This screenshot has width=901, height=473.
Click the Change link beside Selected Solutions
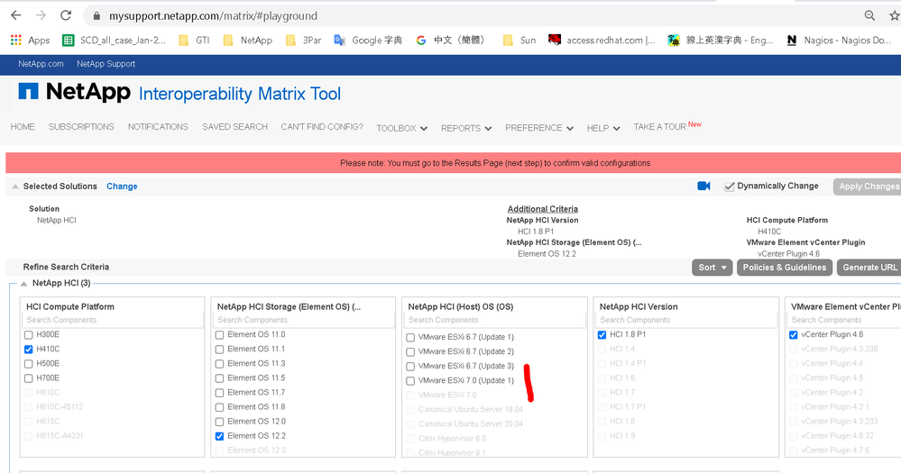122,186
